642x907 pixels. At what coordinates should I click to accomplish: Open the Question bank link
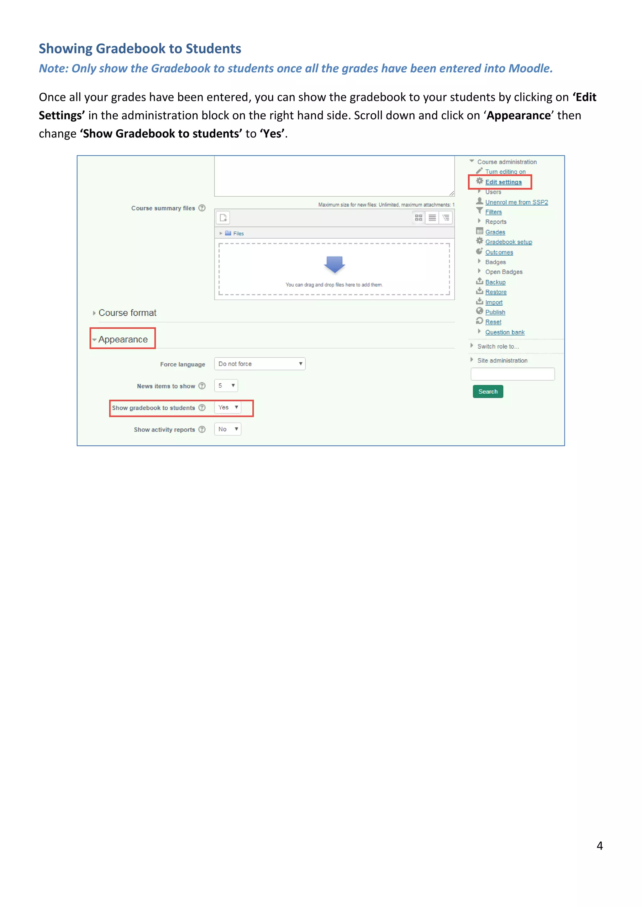click(x=505, y=333)
